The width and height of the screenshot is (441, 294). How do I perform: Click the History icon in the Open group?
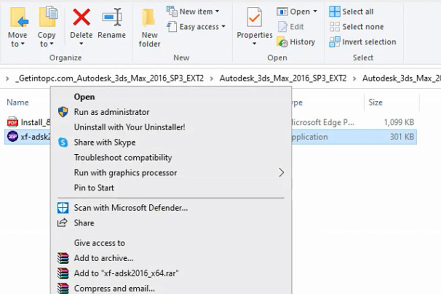click(x=282, y=42)
